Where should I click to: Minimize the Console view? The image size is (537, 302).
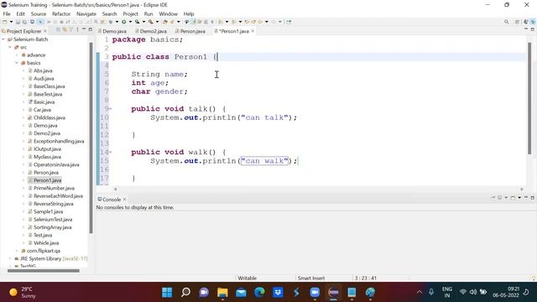(526, 198)
